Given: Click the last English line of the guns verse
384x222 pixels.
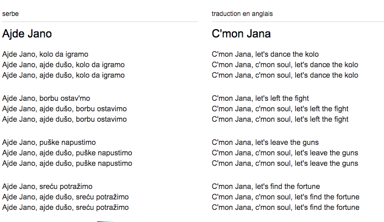Looking at the screenshot, I should [285, 163].
